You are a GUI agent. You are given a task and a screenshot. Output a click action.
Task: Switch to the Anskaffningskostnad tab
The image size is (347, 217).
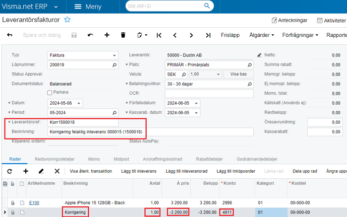tap(162, 159)
